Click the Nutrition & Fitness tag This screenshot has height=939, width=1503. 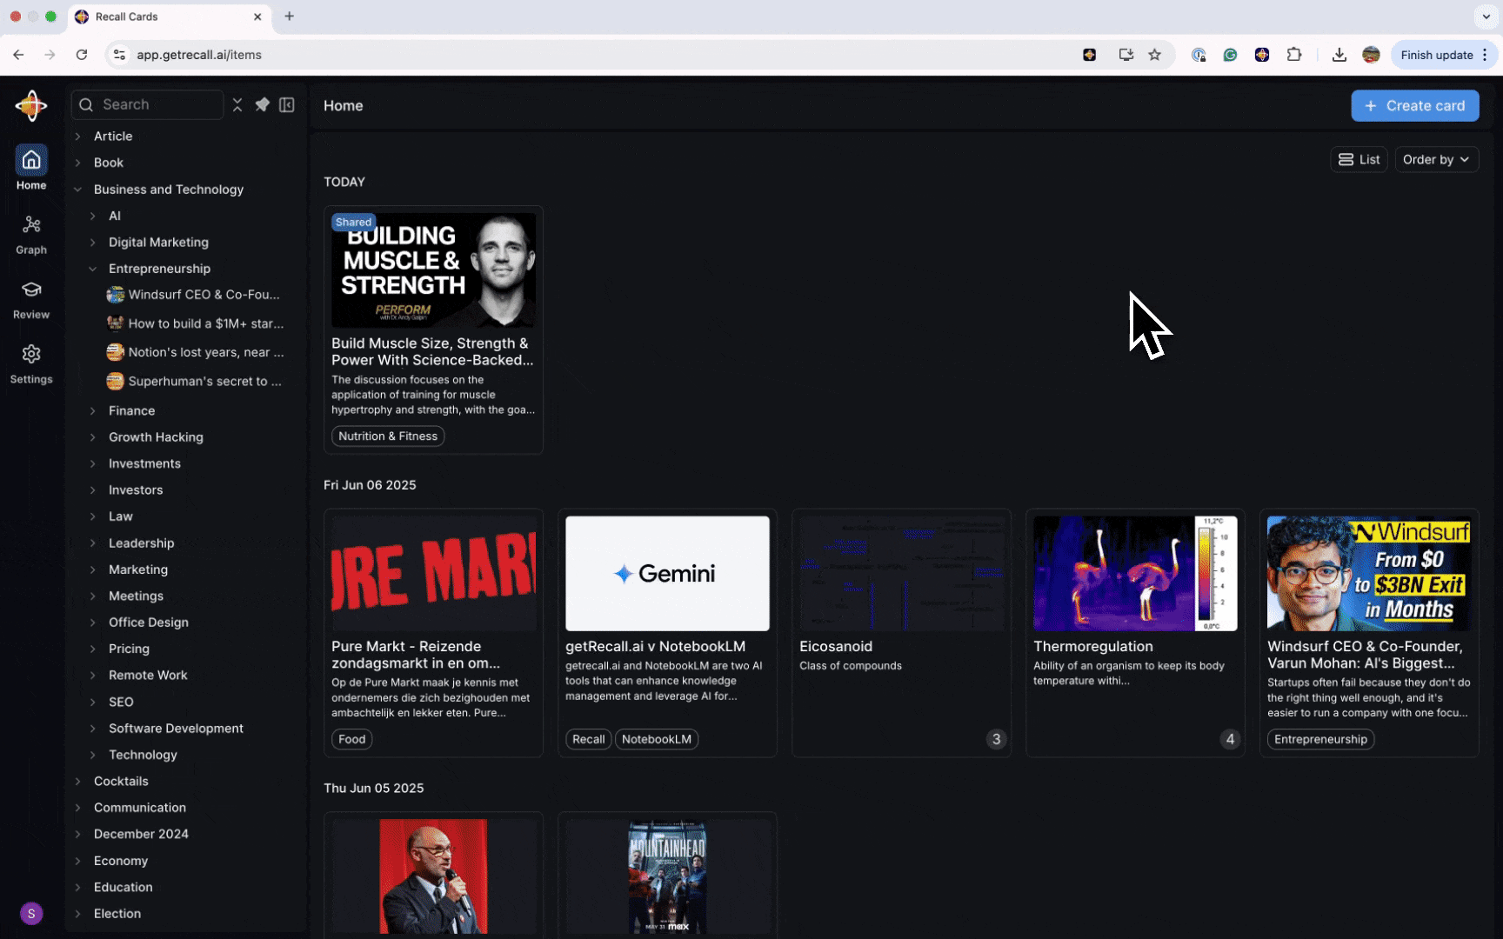click(388, 436)
